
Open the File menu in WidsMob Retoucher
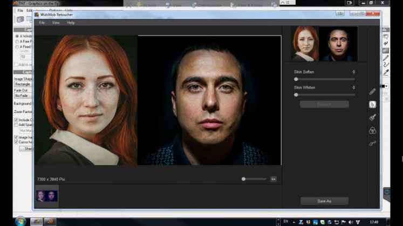pyautogui.click(x=42, y=23)
